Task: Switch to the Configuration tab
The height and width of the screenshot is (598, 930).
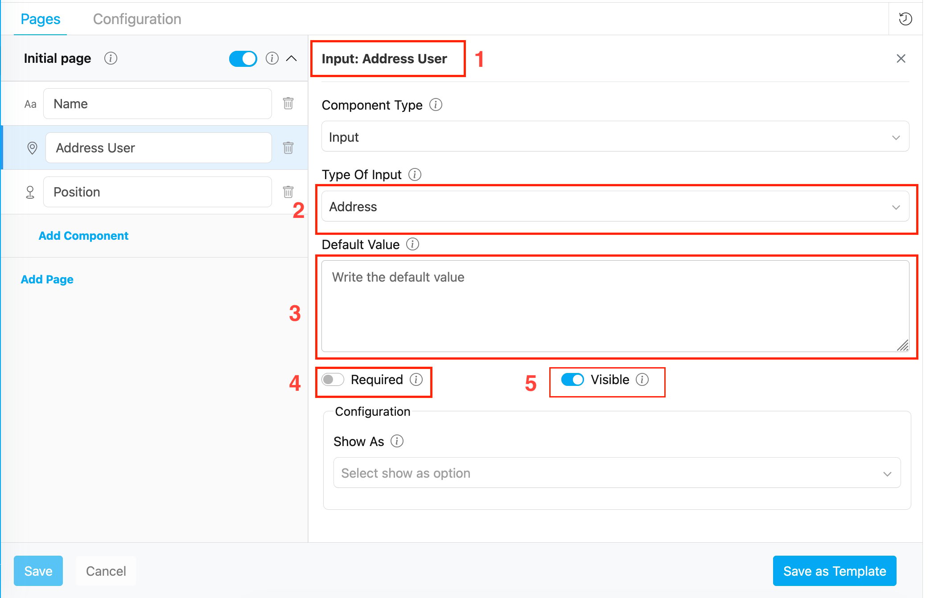Action: pyautogui.click(x=137, y=19)
